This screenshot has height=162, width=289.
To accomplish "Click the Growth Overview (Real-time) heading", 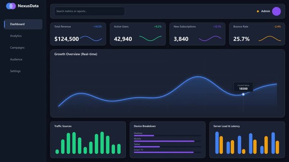I will coord(76,54).
